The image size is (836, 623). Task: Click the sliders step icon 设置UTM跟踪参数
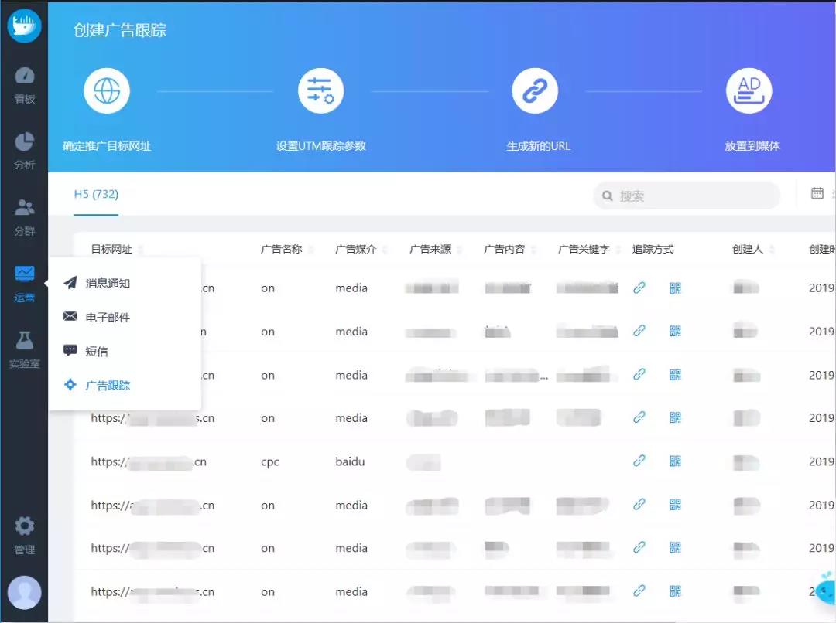tap(320, 90)
